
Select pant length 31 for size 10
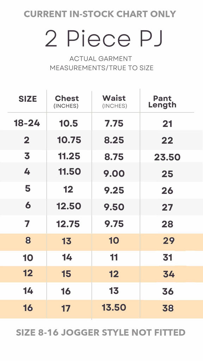(167, 258)
